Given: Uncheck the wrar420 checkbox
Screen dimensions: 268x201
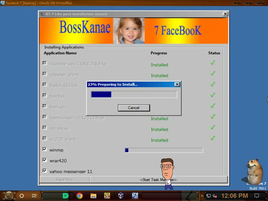Looking at the screenshot, I should 44,160.
